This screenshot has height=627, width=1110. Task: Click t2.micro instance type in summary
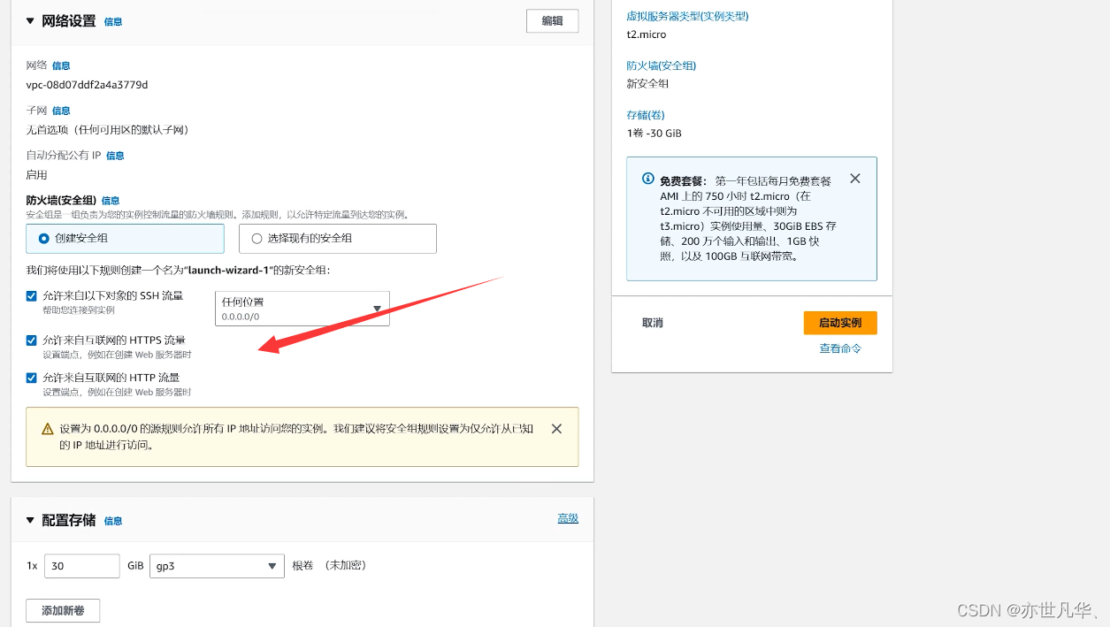point(647,34)
